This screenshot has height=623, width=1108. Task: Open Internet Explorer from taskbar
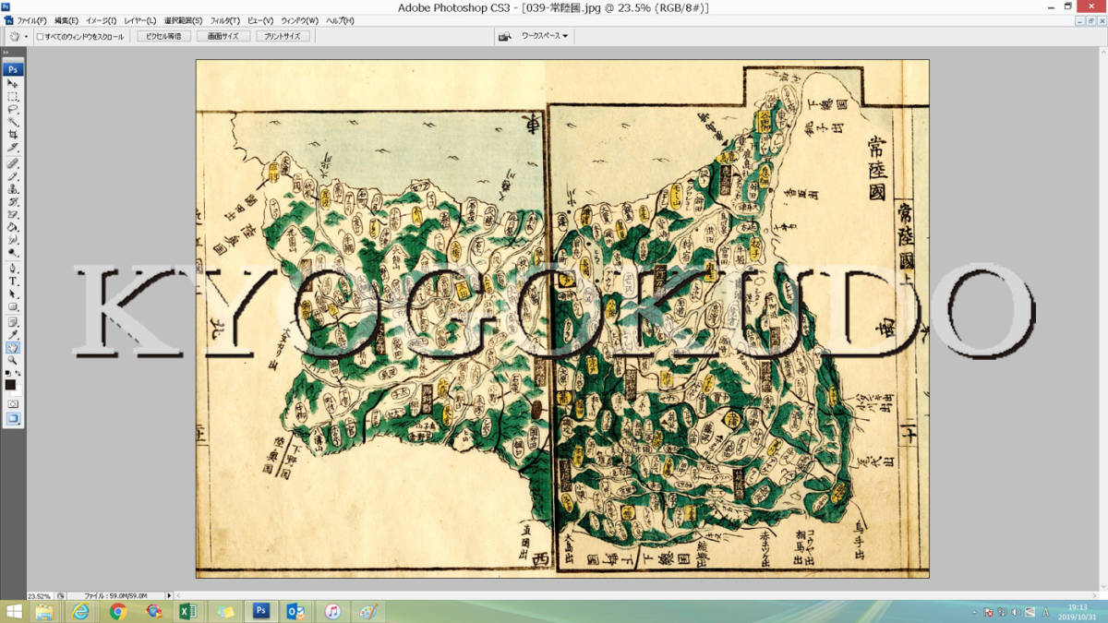pos(81,612)
